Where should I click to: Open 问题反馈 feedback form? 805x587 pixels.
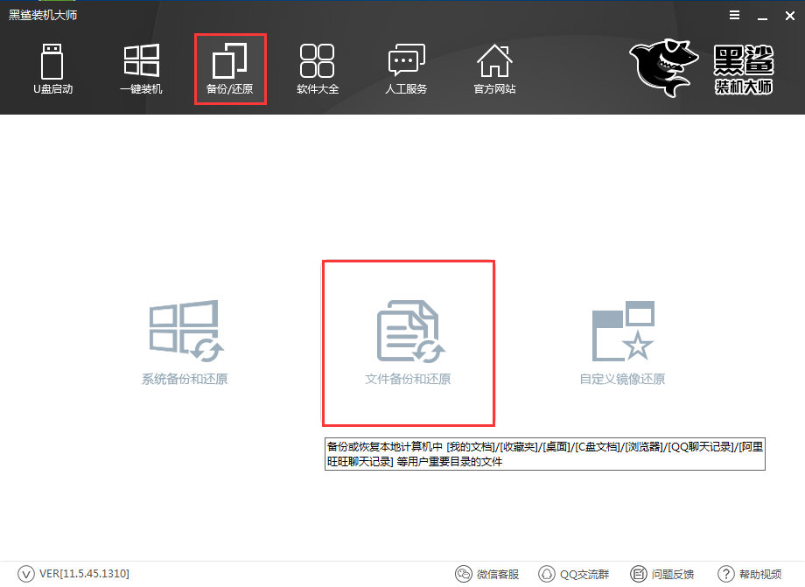[662, 574]
